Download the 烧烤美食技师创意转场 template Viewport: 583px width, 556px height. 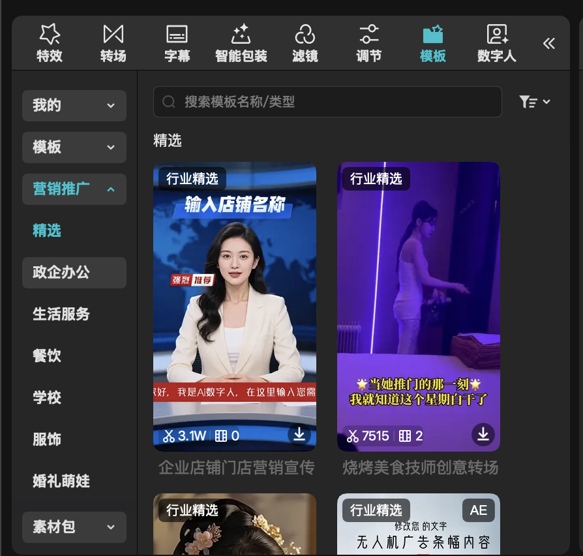tap(483, 435)
